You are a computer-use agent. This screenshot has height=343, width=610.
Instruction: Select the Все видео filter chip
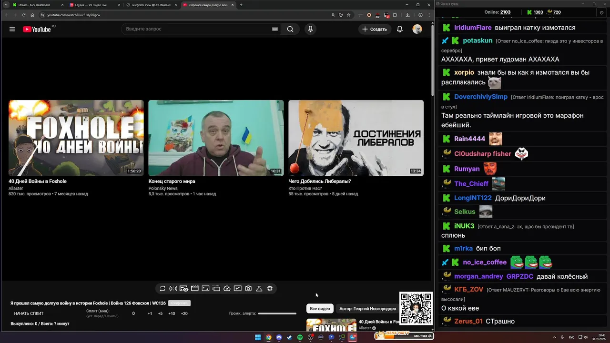click(320, 309)
